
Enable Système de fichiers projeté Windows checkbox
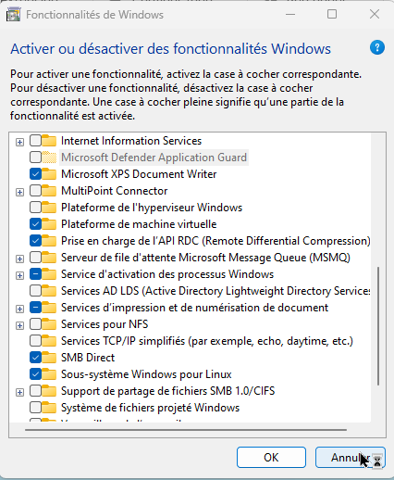pyautogui.click(x=35, y=408)
